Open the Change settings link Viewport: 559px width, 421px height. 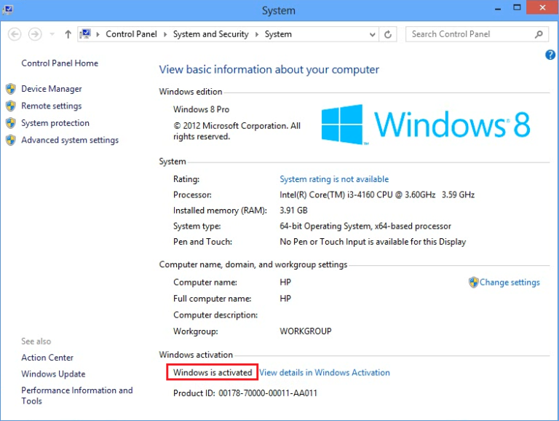point(510,283)
